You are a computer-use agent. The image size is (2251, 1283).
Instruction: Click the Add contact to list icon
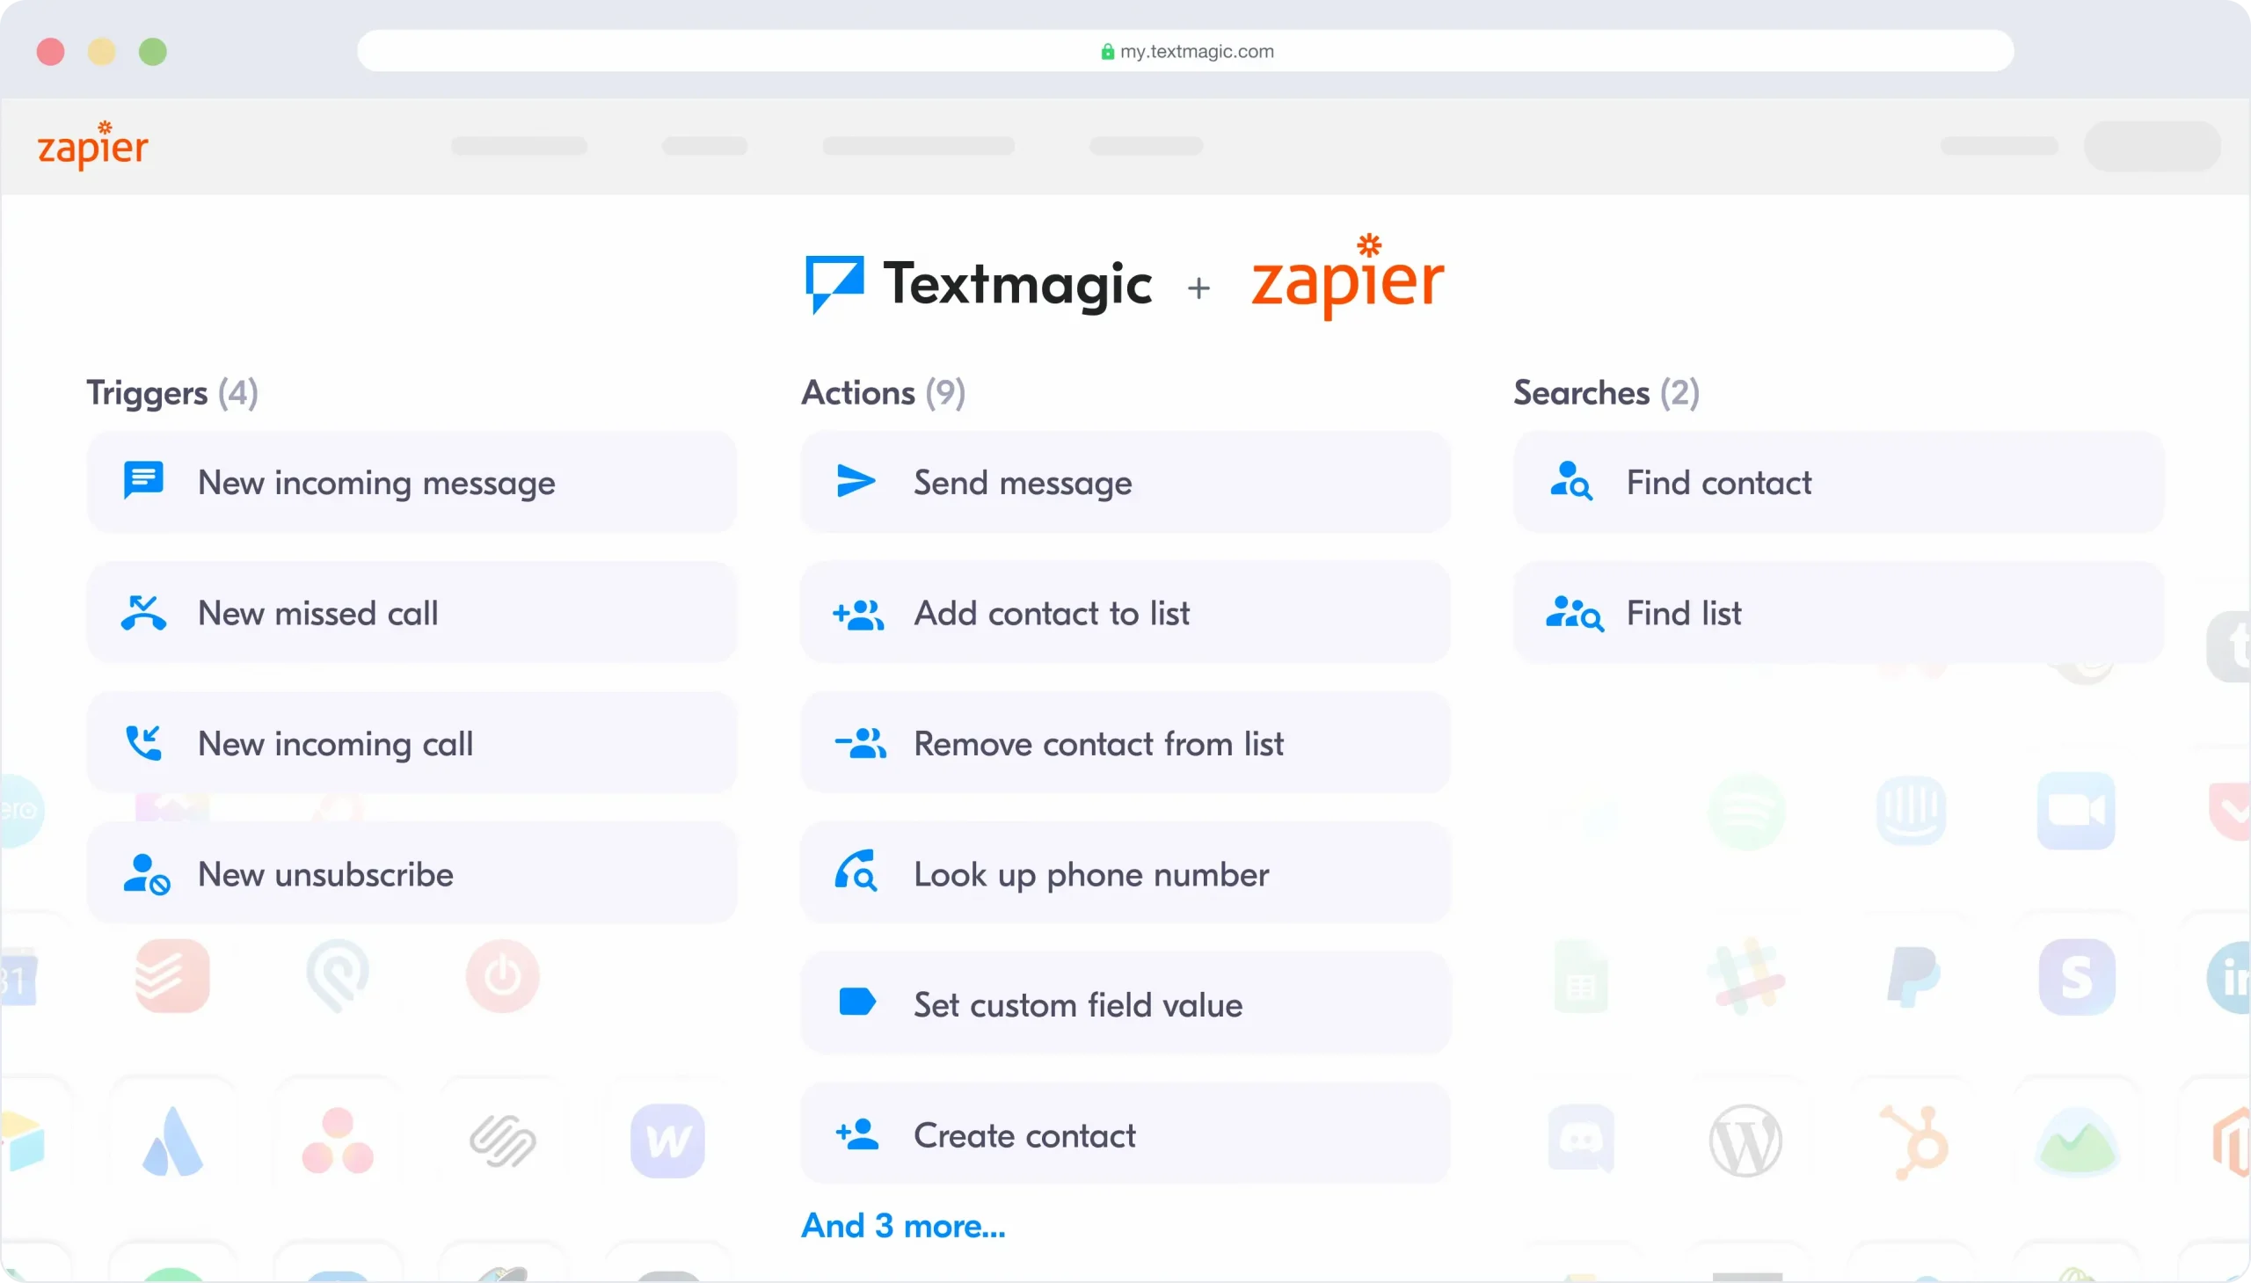858,613
